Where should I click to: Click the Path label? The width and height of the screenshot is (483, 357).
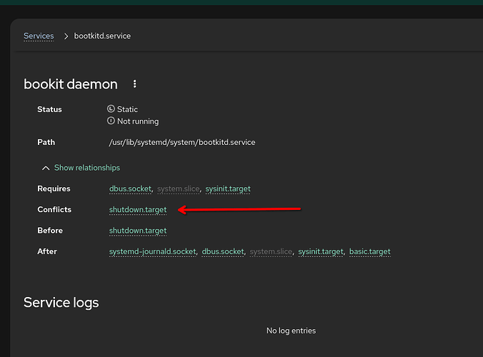point(46,142)
